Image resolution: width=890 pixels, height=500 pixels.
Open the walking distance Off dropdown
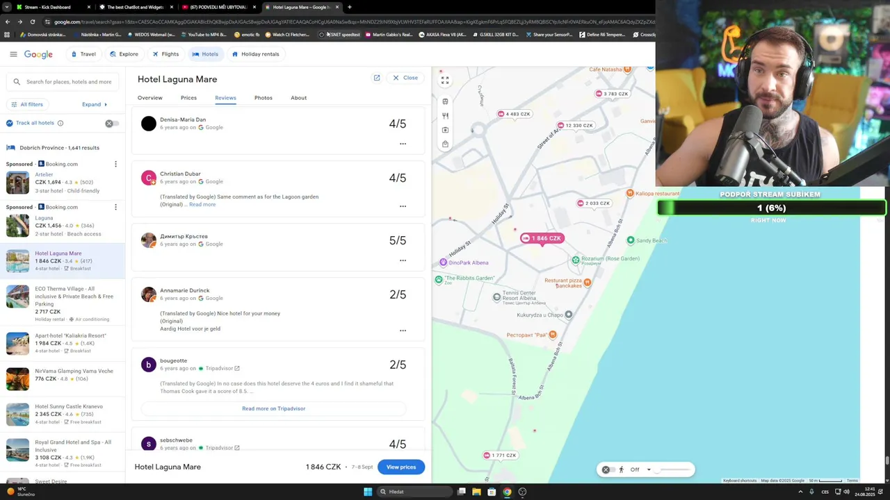(x=640, y=469)
